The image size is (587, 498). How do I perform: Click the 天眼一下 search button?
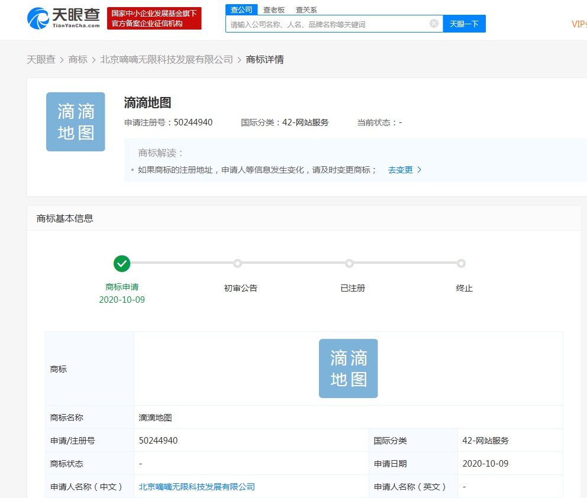[x=464, y=24]
